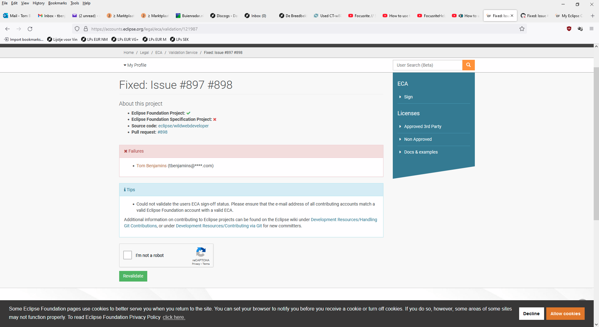Check the I'm not a robot box
The image size is (599, 327).
(x=128, y=255)
